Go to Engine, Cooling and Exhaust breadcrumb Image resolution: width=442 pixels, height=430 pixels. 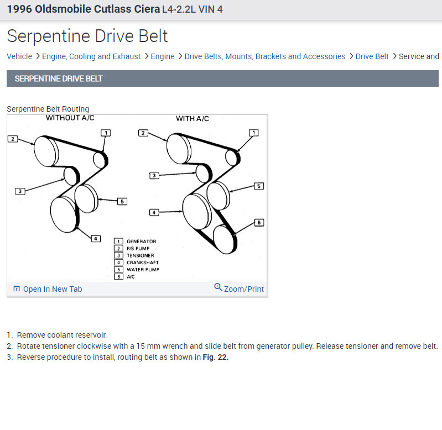coord(91,56)
